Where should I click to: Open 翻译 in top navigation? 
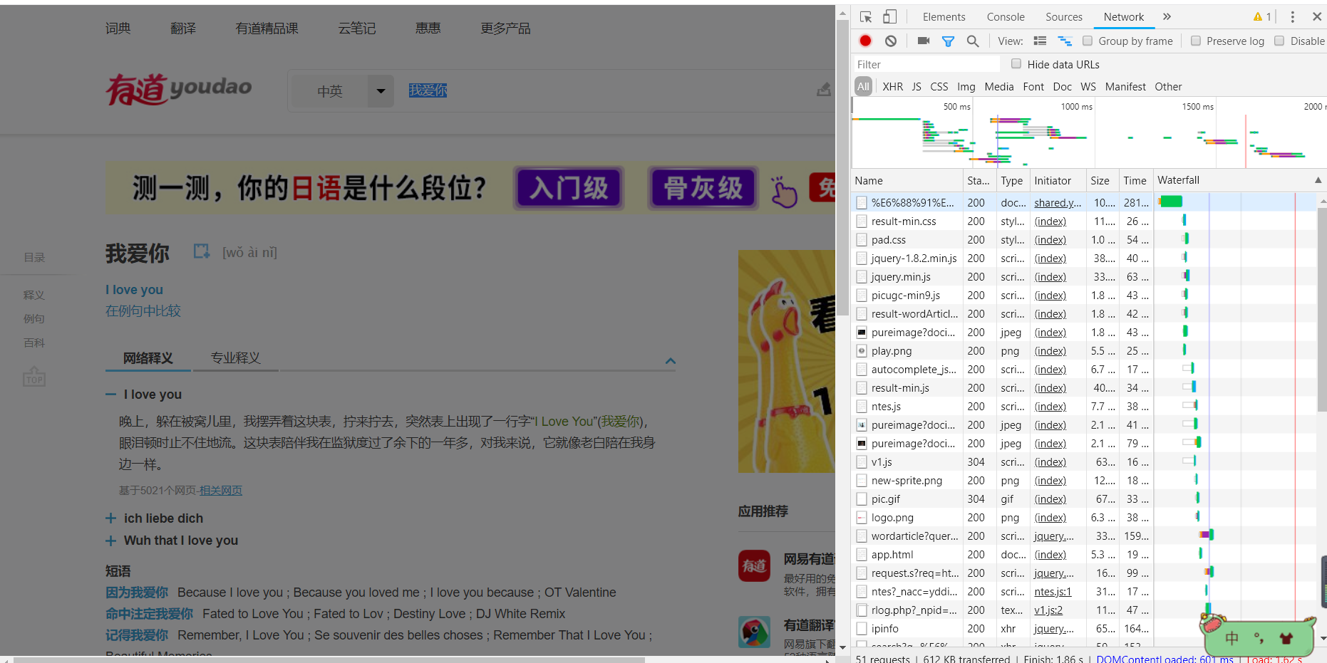(x=183, y=28)
